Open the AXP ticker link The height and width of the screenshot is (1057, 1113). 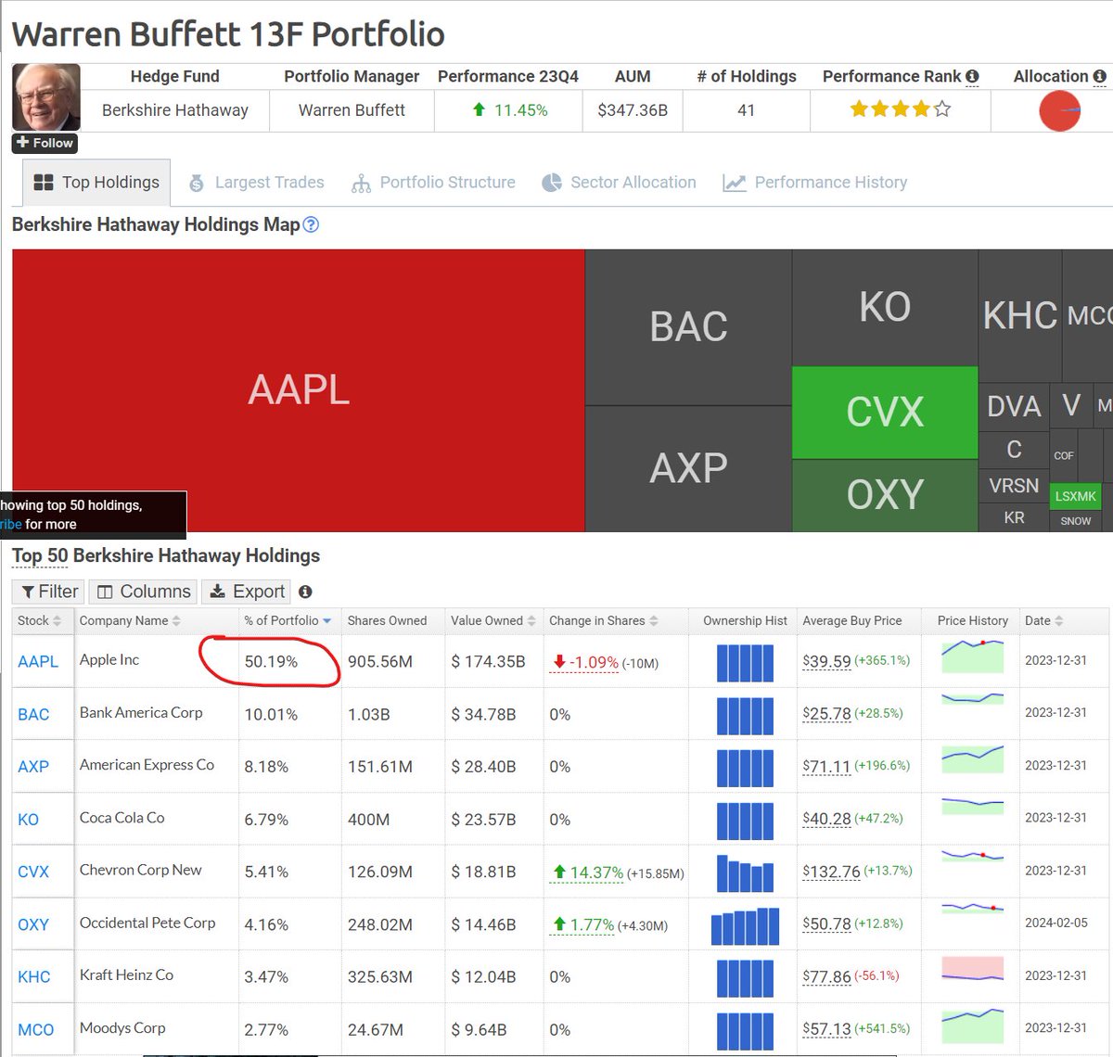click(33, 767)
